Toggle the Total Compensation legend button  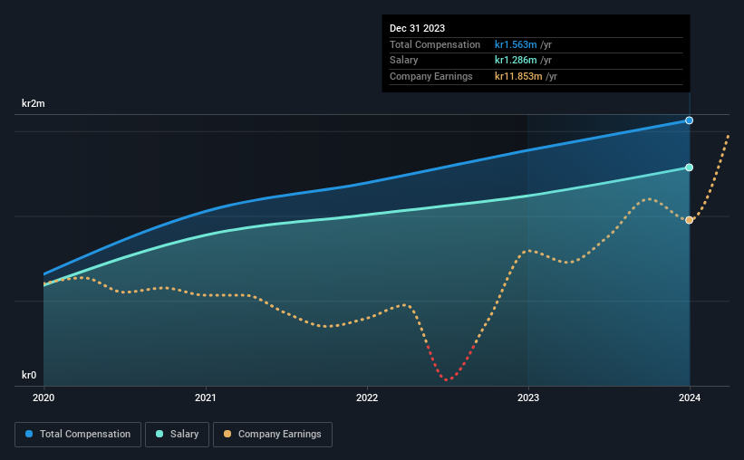click(78, 435)
